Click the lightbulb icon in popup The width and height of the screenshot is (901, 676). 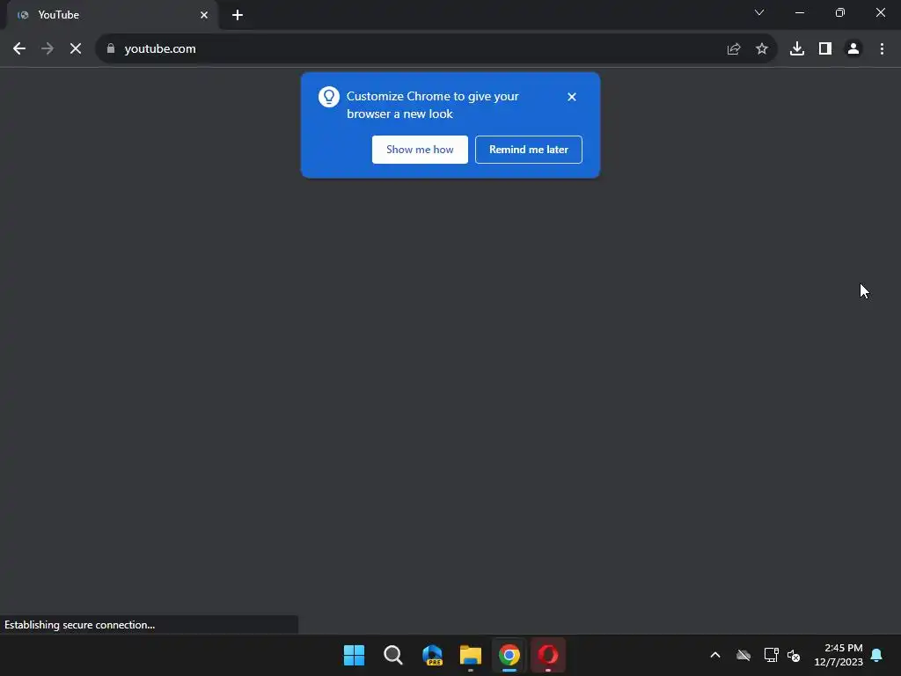click(329, 97)
